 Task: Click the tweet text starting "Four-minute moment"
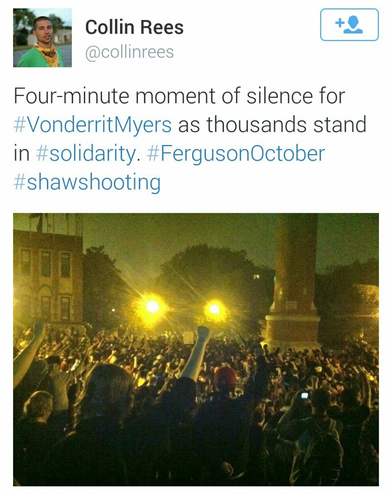(179, 96)
